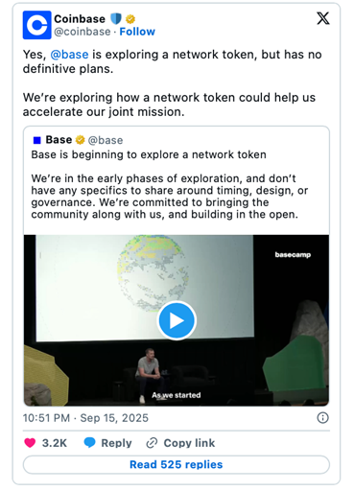Open the @base mention link
This screenshot has width=354, height=491.
(69, 55)
